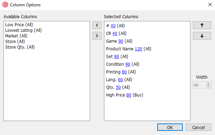Viewport: 215px width, 135px height.
Task: Select the Set row in Selected Columns
Action: (147, 57)
